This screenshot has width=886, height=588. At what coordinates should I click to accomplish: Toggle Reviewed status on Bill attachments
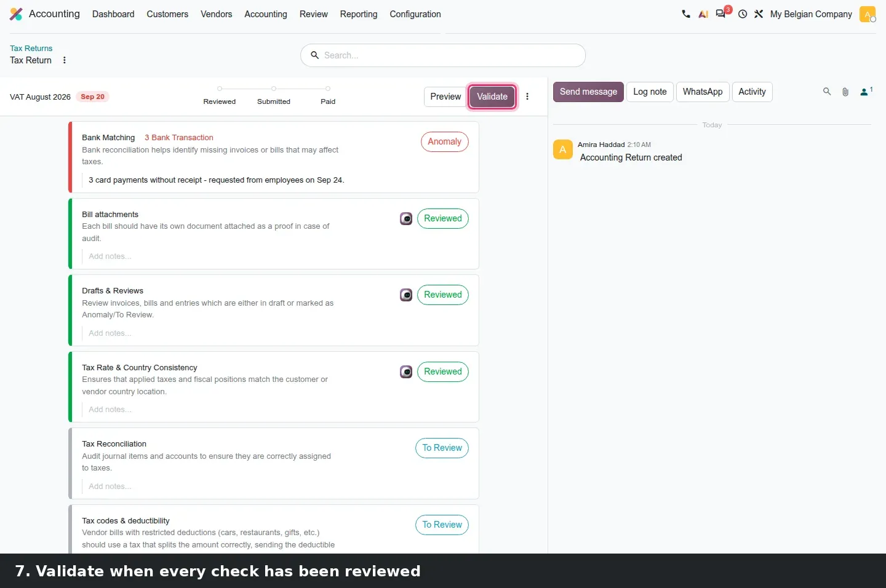point(443,218)
